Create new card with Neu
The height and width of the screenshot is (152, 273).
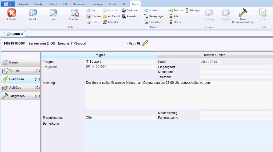(x=92, y=11)
